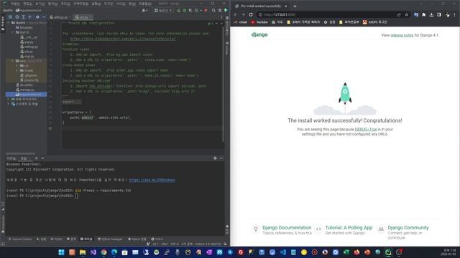Click the run configuration play icon
460x258 pixels.
(178, 10)
